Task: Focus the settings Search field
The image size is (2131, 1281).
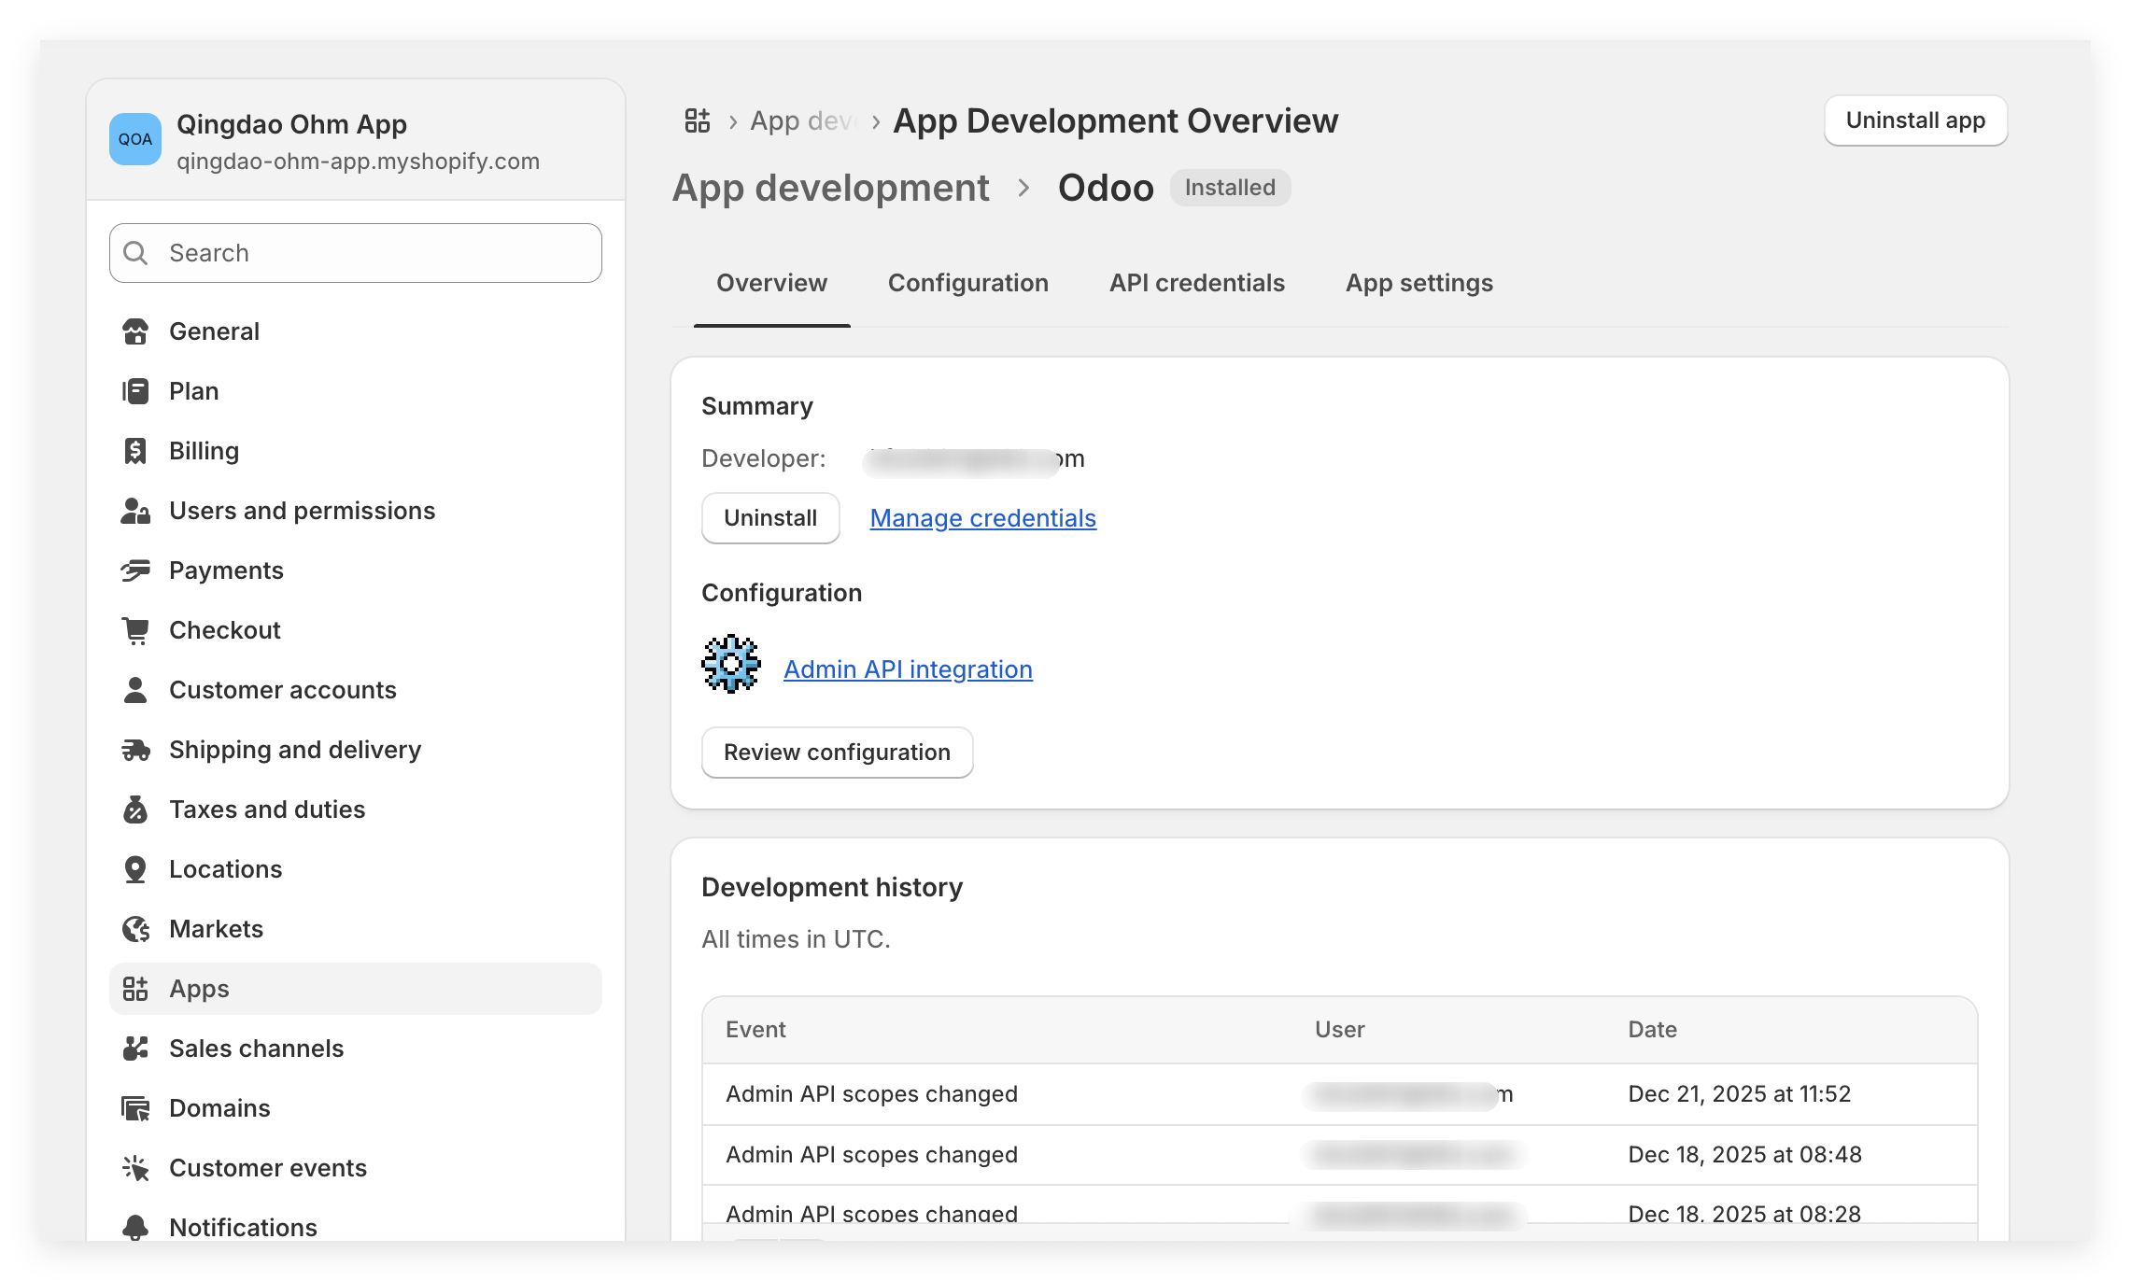Action: pos(355,253)
